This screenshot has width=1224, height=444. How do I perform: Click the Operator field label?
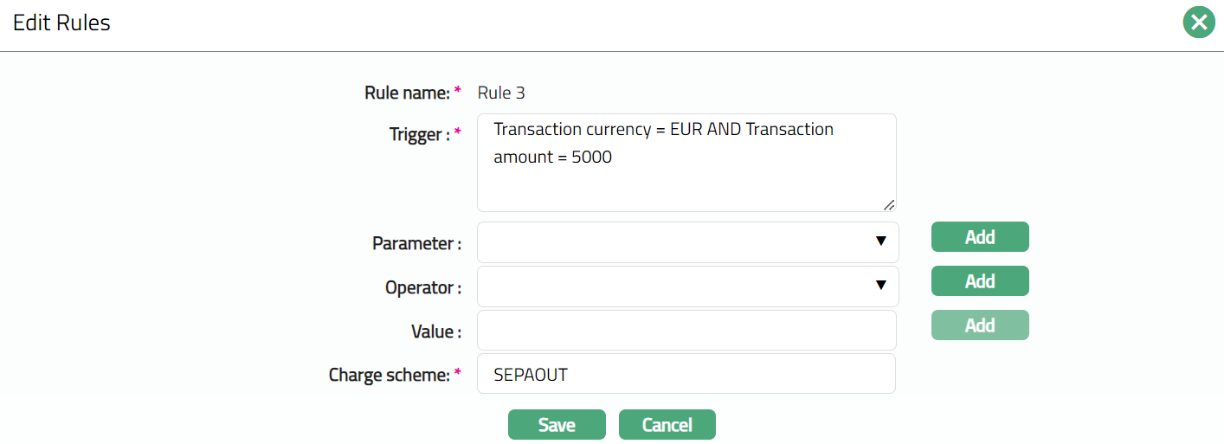pos(422,287)
